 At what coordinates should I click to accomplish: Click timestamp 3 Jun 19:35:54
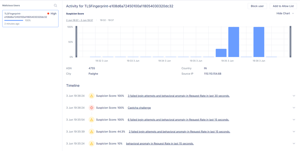(75, 120)
